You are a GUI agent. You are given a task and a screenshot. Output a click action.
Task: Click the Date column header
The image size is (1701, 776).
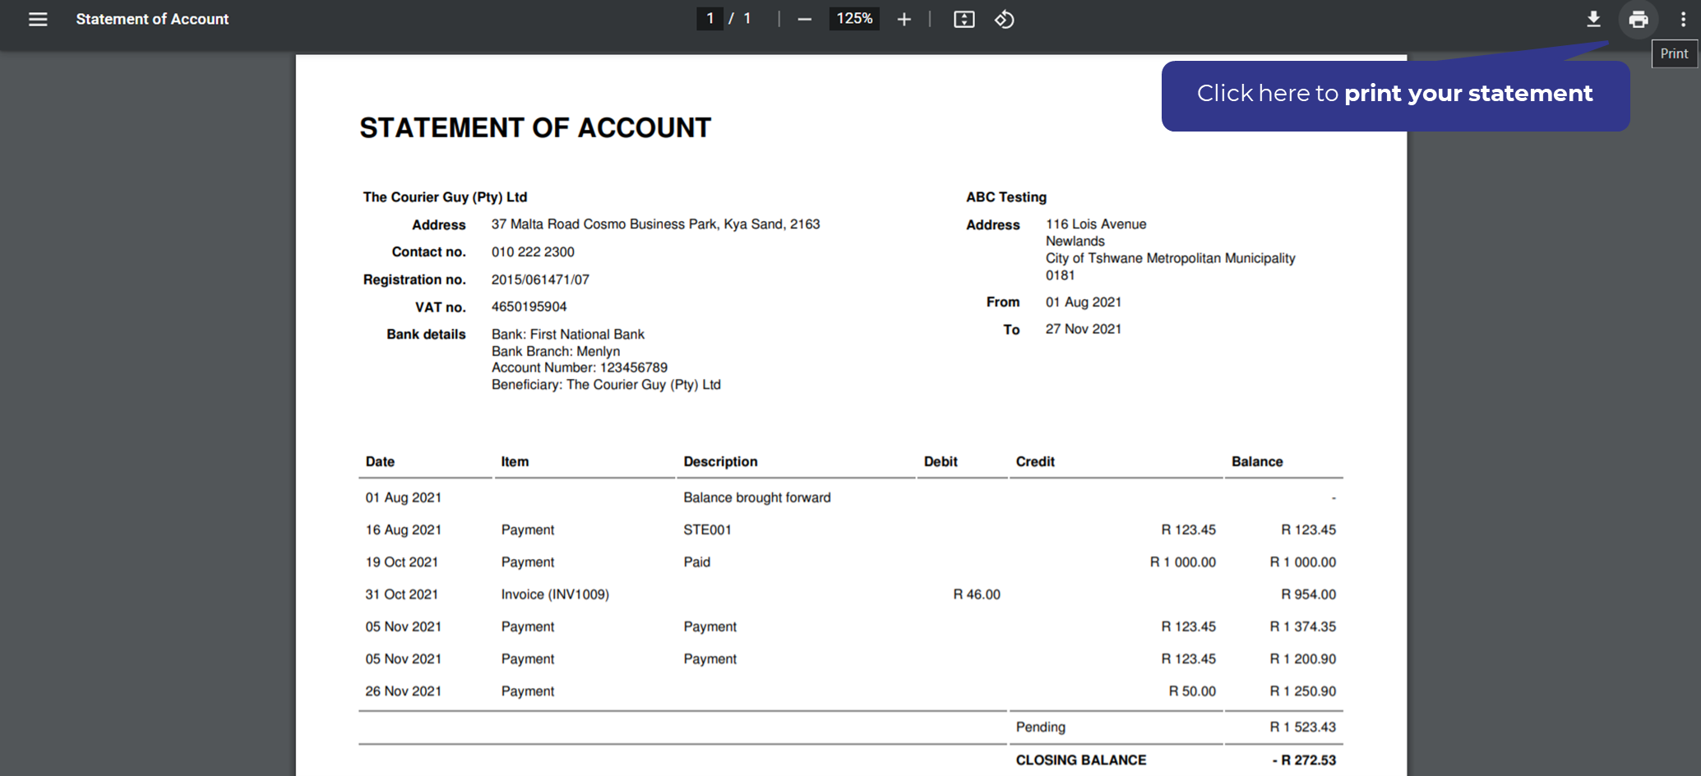[380, 462]
